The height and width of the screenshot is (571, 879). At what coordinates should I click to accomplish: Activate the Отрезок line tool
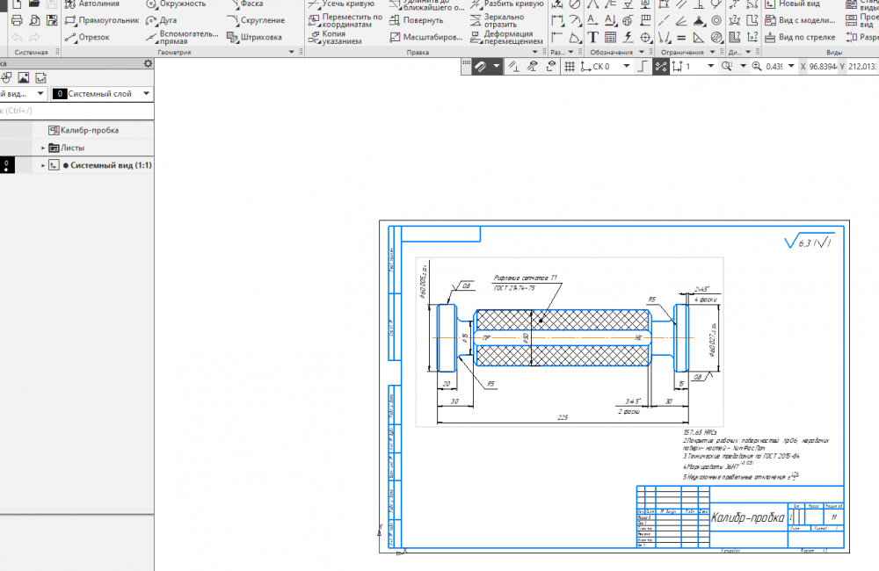point(86,37)
